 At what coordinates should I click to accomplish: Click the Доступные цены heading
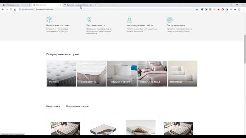176,25
